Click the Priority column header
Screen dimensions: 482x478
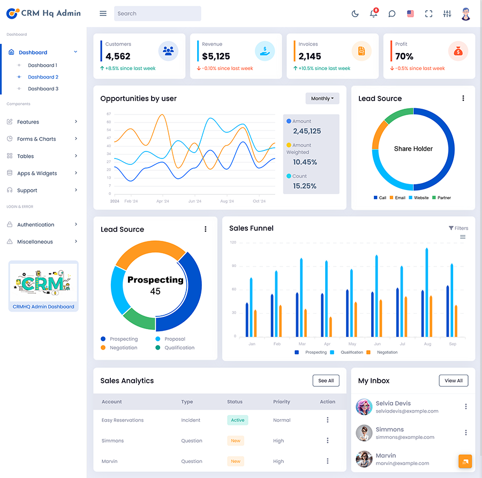coord(282,401)
